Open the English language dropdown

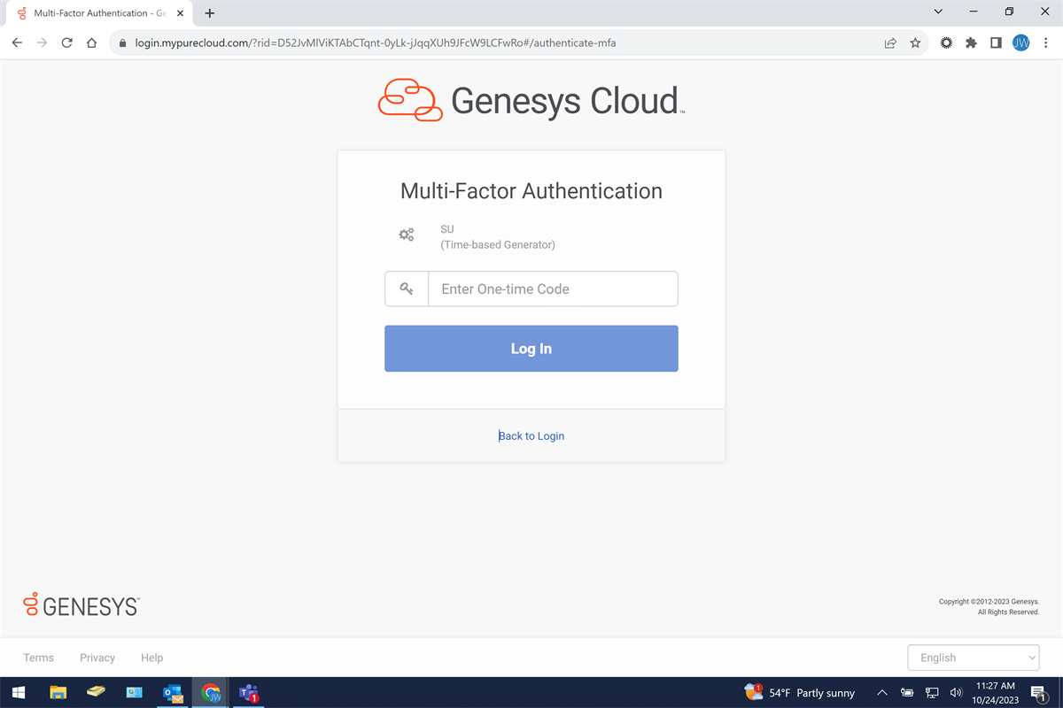point(973,658)
